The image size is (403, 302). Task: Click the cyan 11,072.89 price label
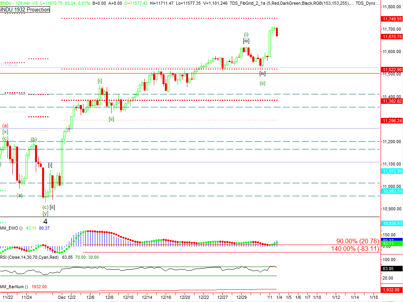point(392,171)
